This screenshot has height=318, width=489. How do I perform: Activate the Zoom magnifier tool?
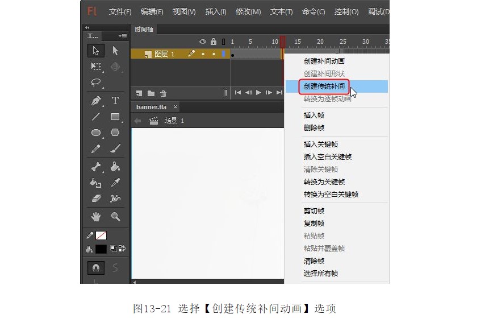[x=115, y=216]
